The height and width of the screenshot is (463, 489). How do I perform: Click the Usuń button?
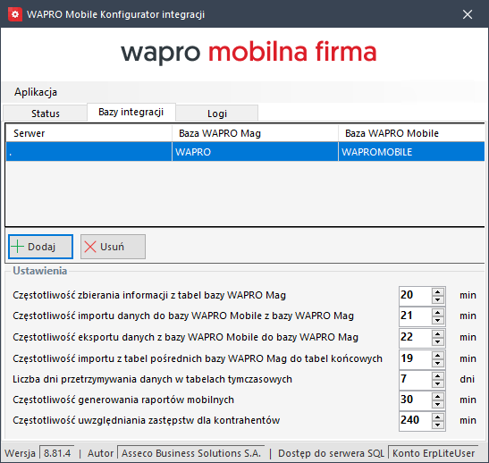[113, 247]
